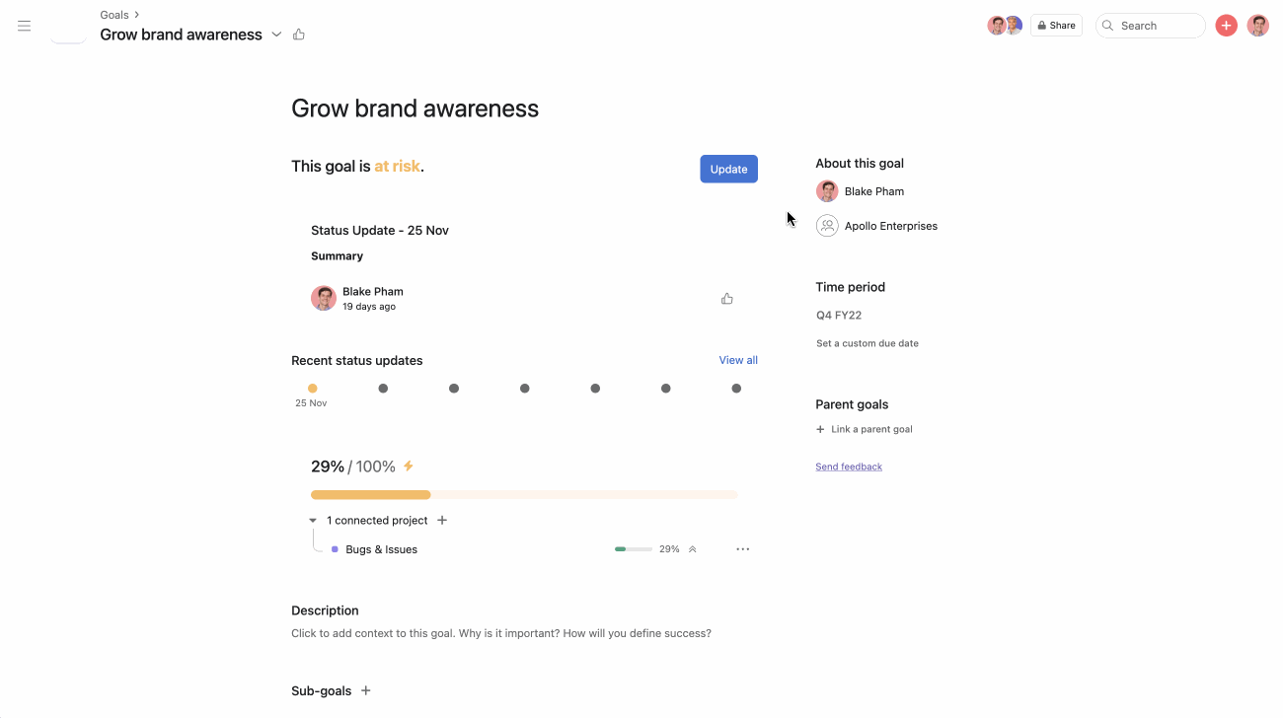Click the lightning bolt next to the progress percentage

click(408, 465)
